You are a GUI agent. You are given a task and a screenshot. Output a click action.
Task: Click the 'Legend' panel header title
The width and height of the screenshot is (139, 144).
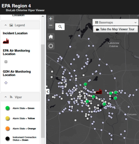(x=20, y=25)
